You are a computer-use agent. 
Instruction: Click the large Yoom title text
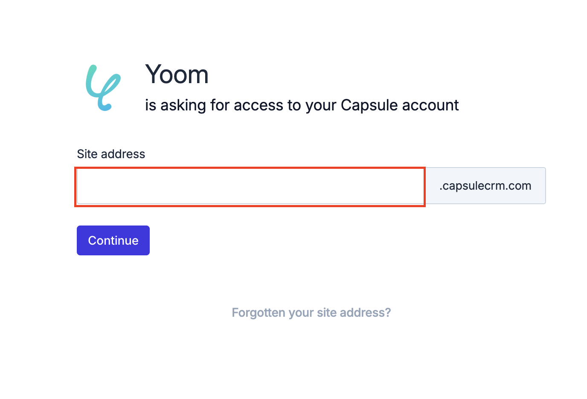tap(177, 75)
